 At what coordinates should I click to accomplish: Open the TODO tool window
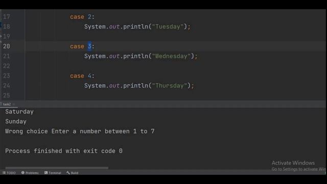(9, 173)
